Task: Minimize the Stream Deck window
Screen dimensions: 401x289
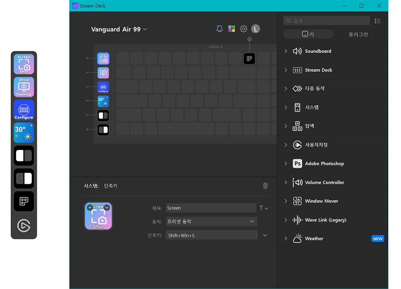Action: point(344,5)
